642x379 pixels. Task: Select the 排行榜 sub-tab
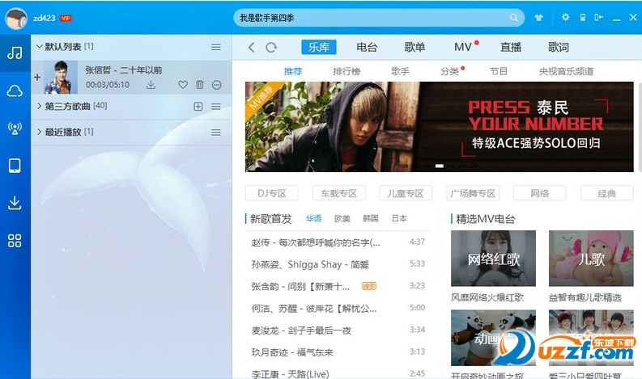(x=347, y=71)
